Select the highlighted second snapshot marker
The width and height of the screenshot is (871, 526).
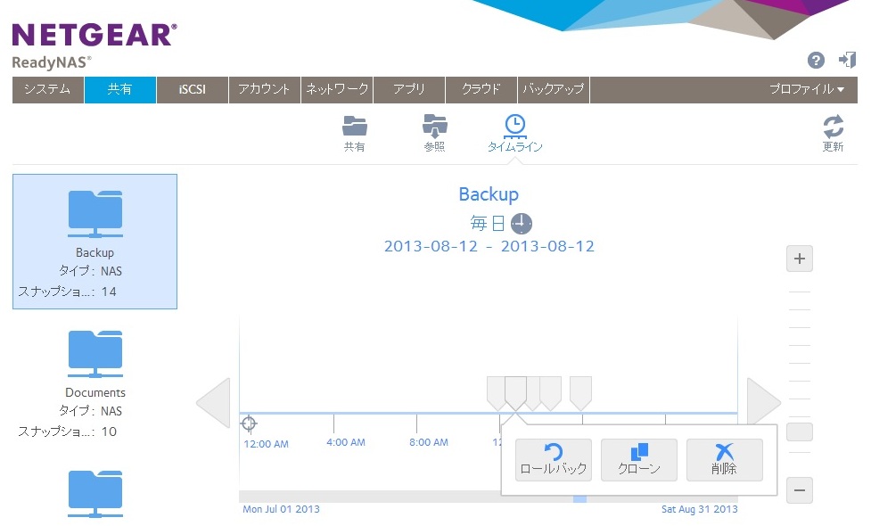click(515, 393)
